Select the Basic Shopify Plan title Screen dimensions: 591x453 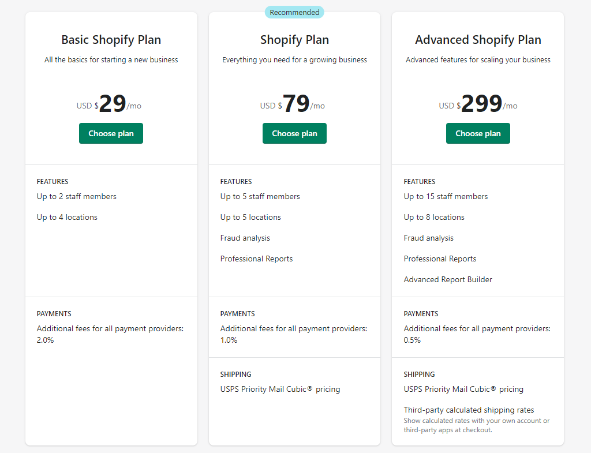[x=111, y=39]
